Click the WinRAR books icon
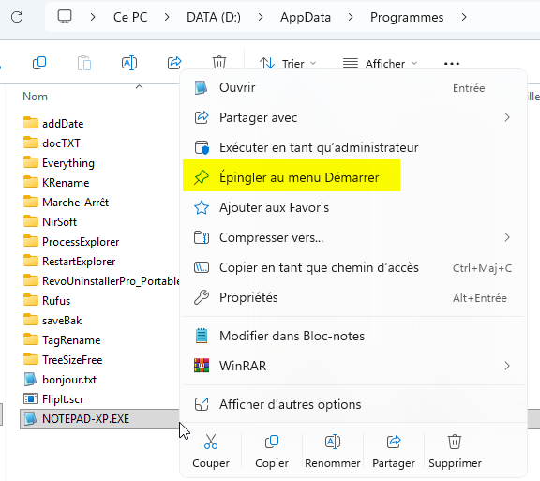Image resolution: width=540 pixels, height=481 pixels. (202, 366)
